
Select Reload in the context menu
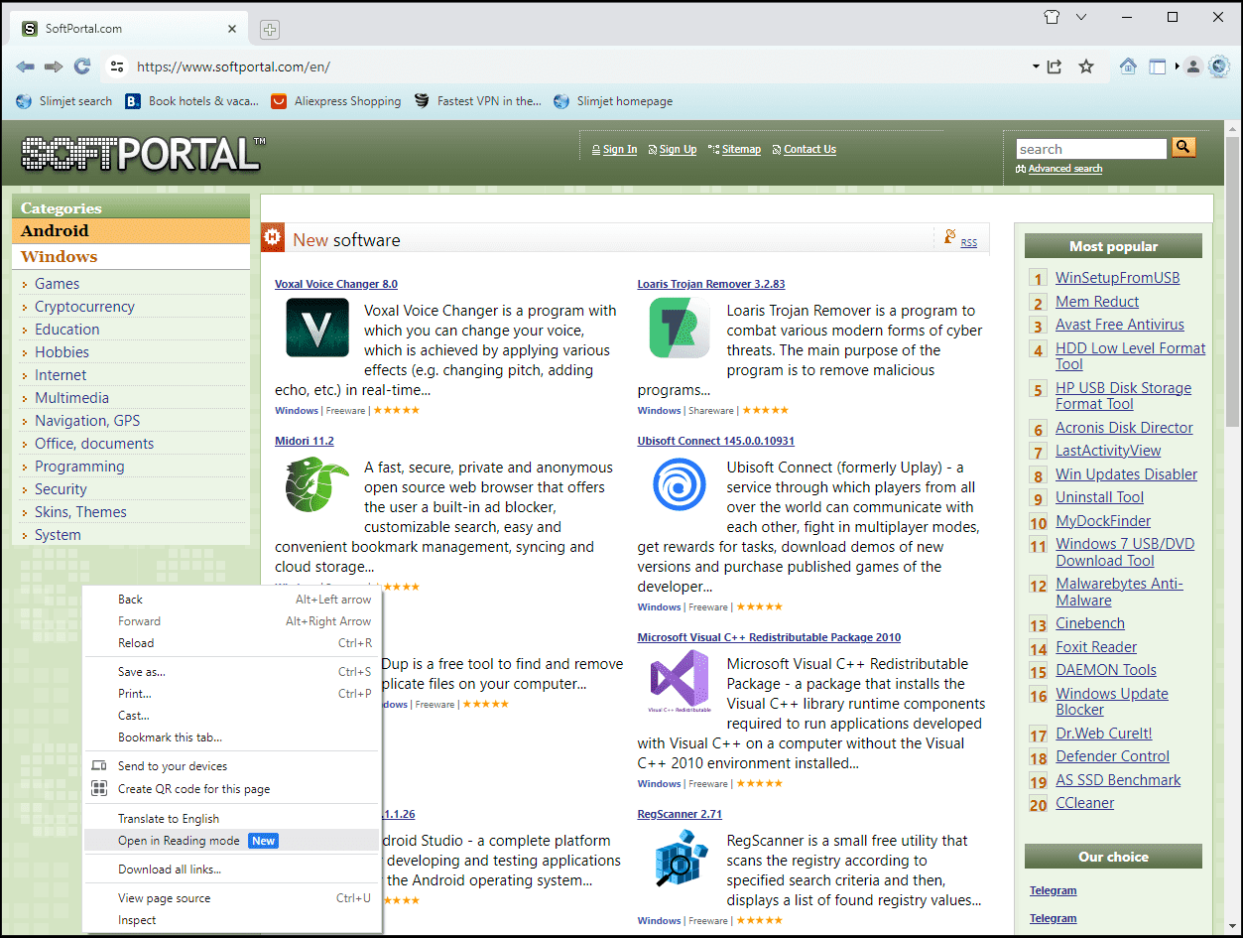coord(233,643)
